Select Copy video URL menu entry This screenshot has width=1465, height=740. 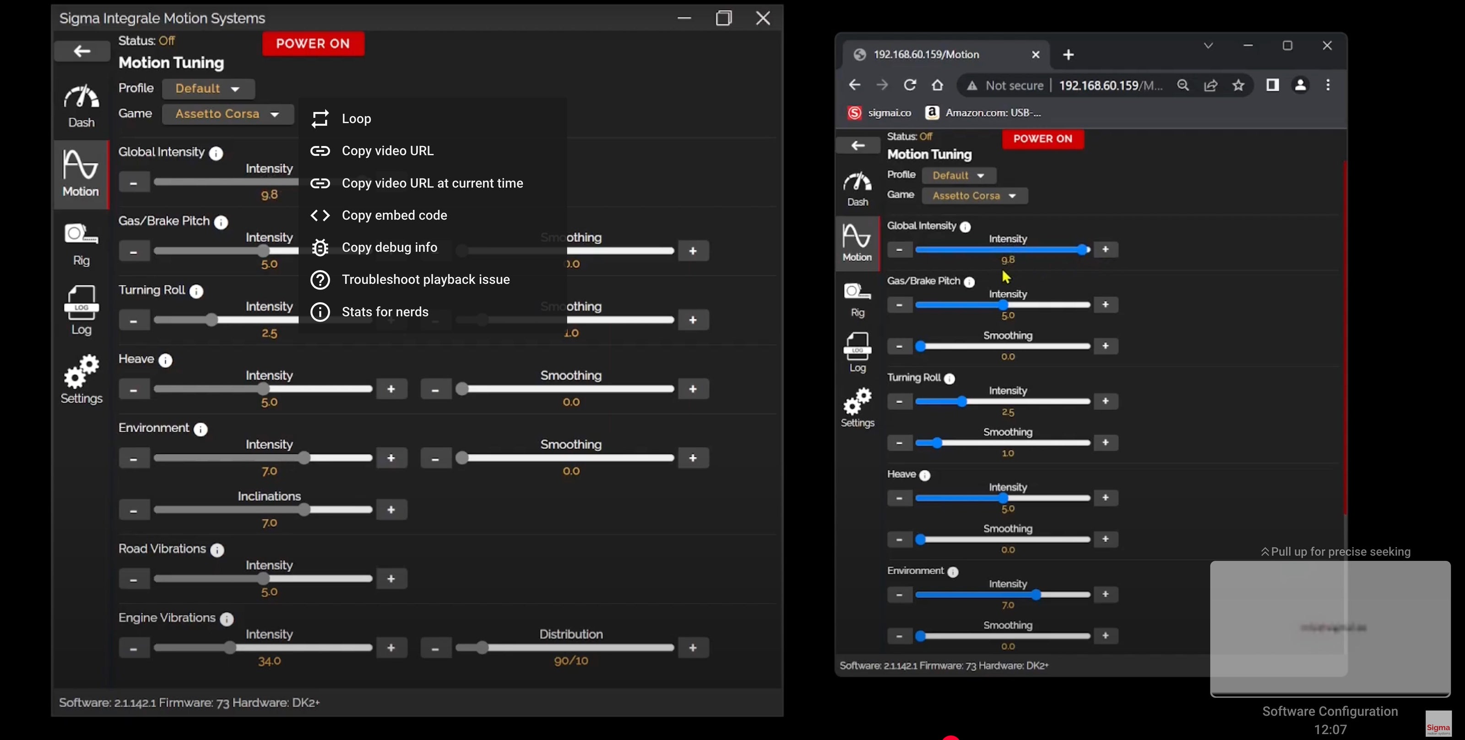point(387,151)
